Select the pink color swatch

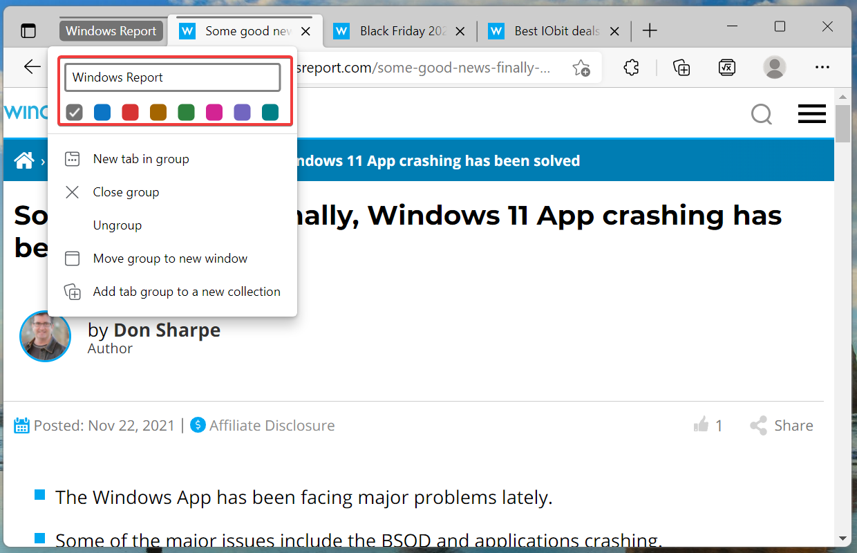(214, 112)
